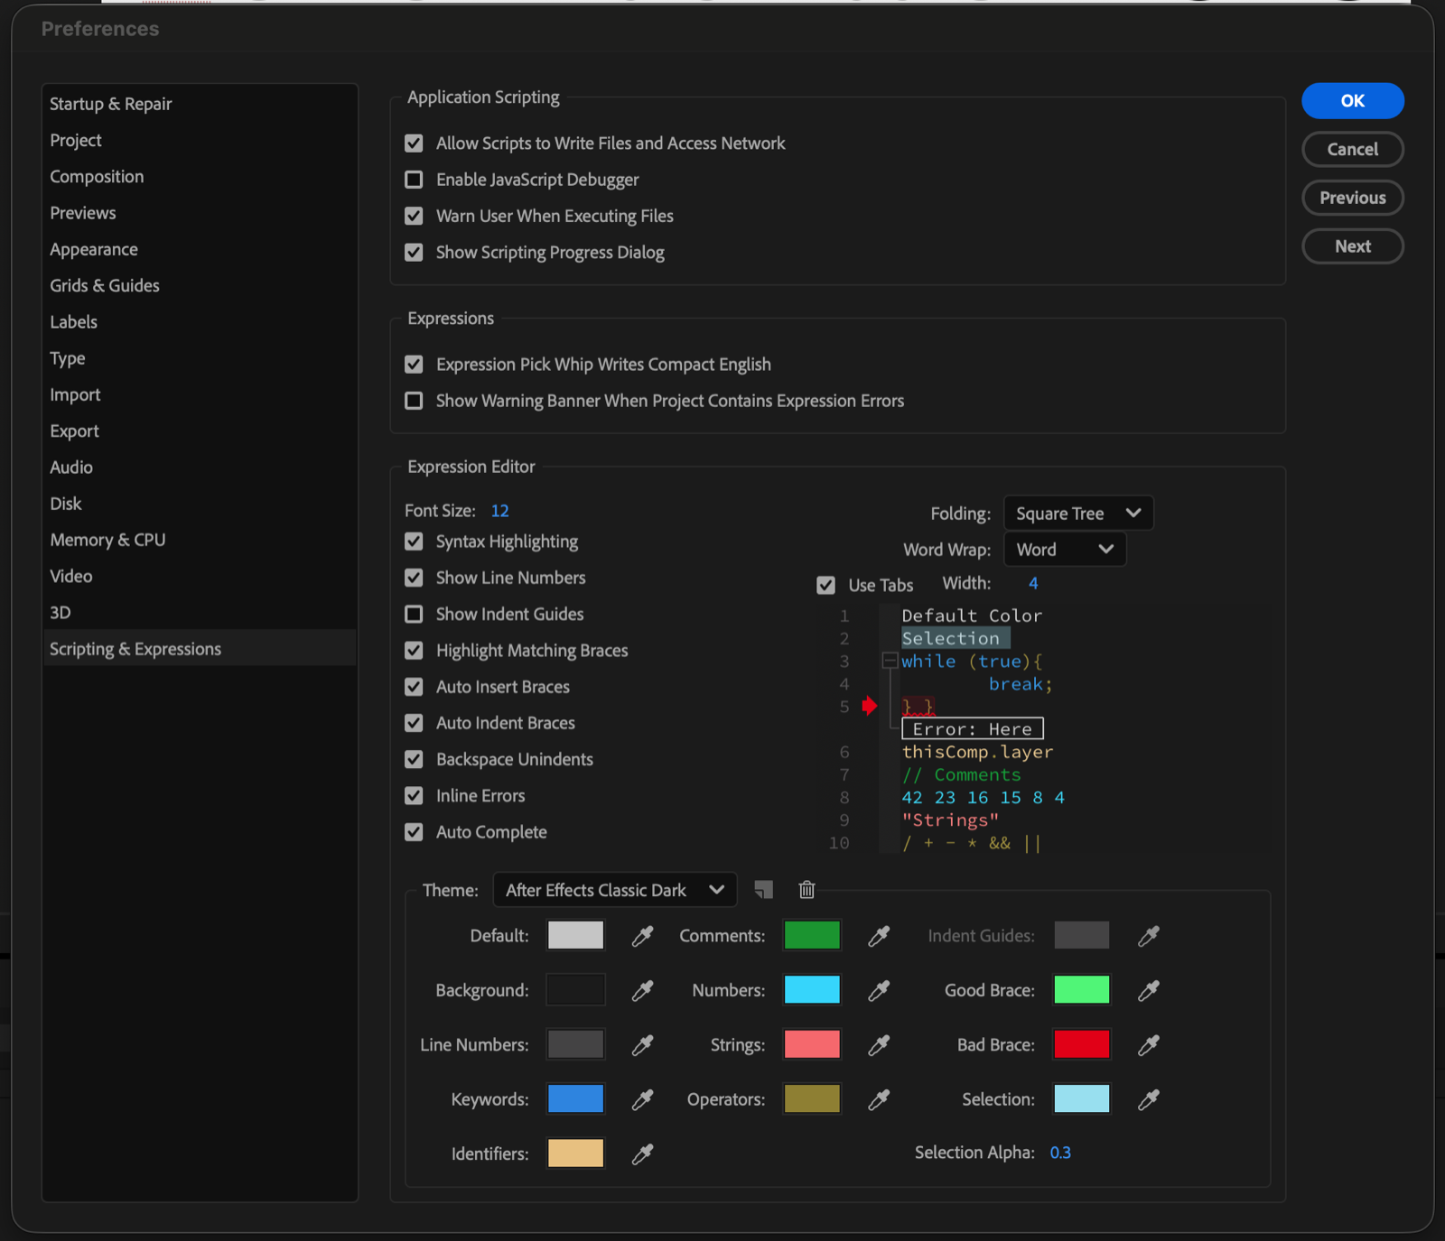
Task: Click eyedropper for Numbers color
Action: 879,990
